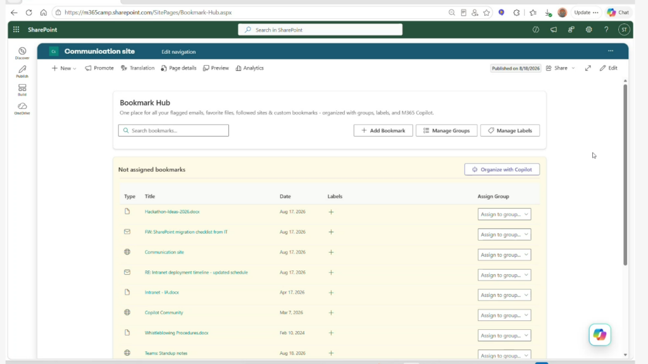Open browser extensions puzzle icon
This screenshot has width=648, height=364.
coord(516,13)
